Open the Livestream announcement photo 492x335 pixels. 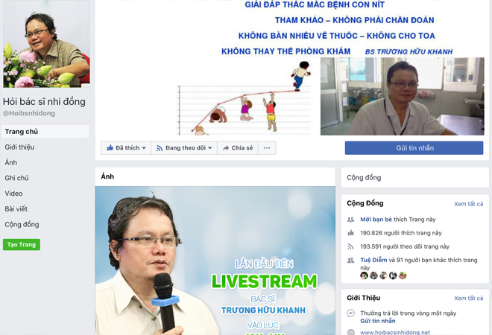pyautogui.click(x=215, y=261)
